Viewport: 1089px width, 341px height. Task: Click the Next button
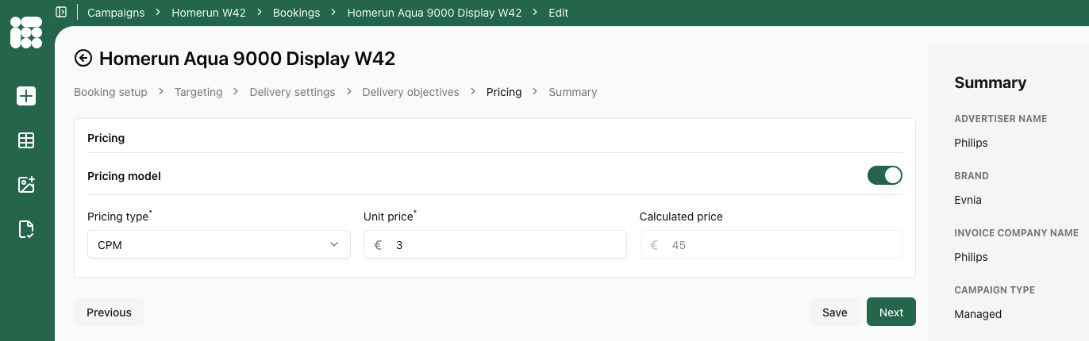(x=891, y=312)
